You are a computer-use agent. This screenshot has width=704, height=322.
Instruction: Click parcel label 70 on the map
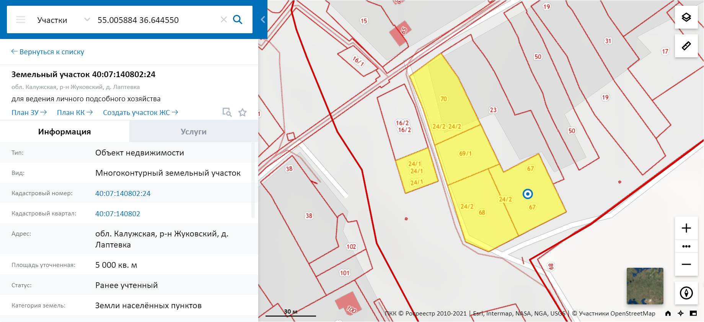tap(444, 99)
